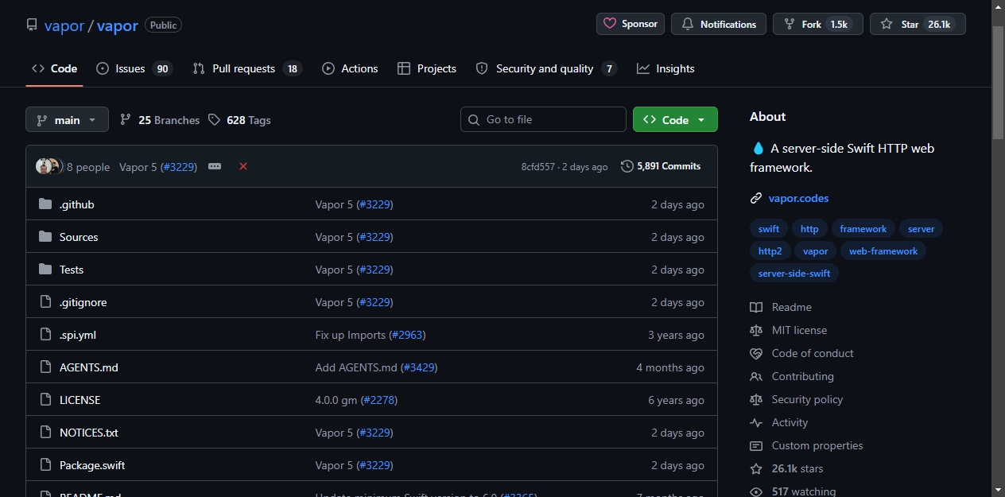Viewport: 1005px width, 497px height.
Task: Open the Tests folder
Action: click(x=72, y=270)
